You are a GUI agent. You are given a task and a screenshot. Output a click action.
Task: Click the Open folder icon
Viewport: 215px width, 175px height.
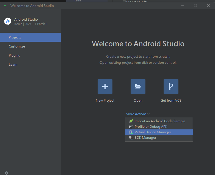pyautogui.click(x=138, y=87)
